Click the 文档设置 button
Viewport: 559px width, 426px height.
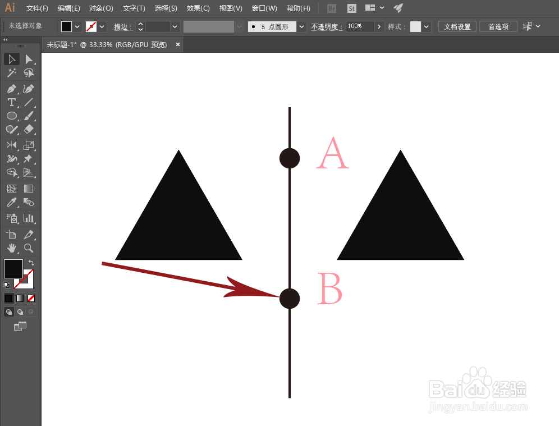[x=457, y=27]
